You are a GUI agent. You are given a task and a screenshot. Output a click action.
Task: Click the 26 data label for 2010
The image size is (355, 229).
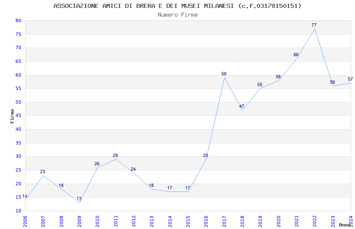click(x=97, y=164)
